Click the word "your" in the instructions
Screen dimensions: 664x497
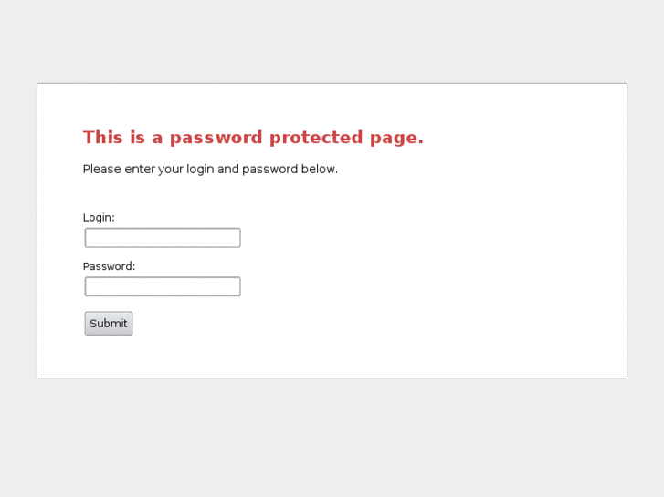point(171,170)
